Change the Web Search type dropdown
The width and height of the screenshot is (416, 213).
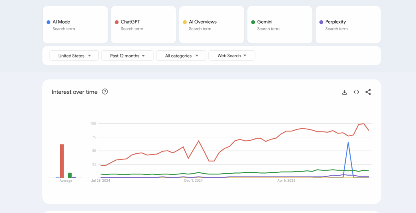[232, 56]
